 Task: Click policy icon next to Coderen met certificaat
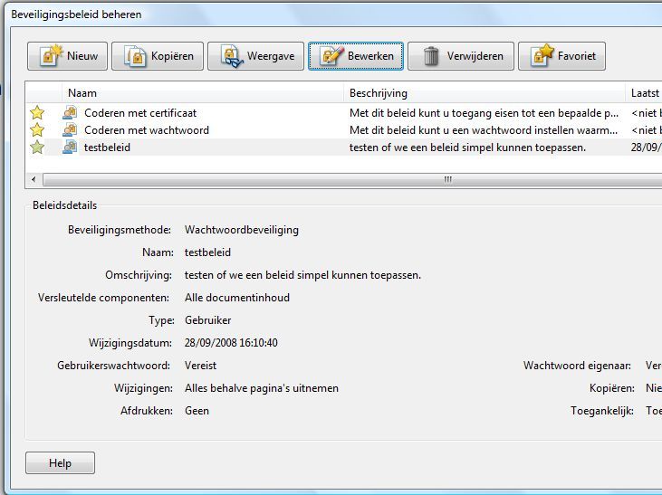[70, 113]
